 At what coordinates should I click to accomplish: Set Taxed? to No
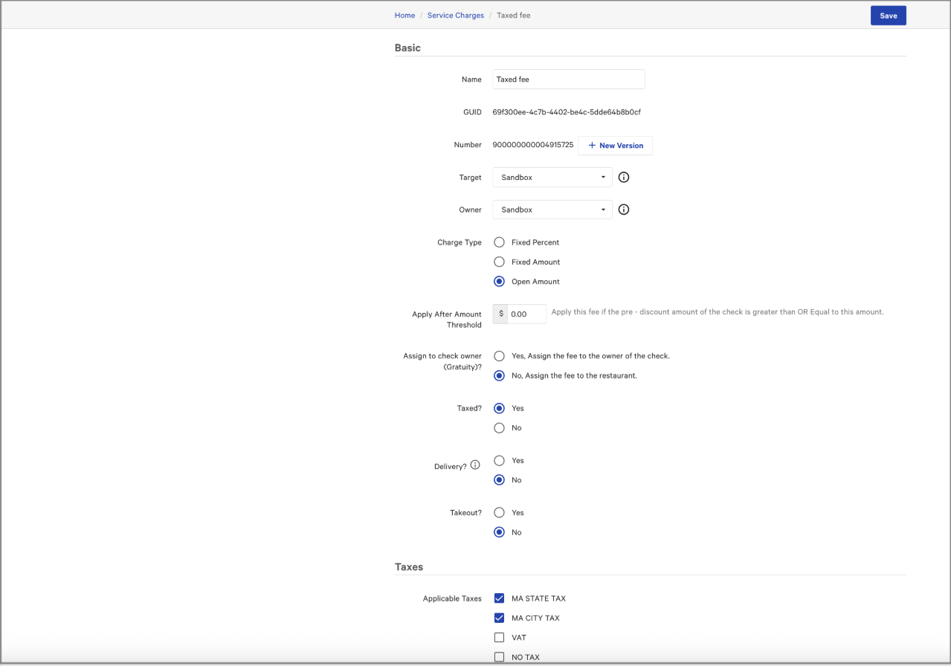coord(500,428)
